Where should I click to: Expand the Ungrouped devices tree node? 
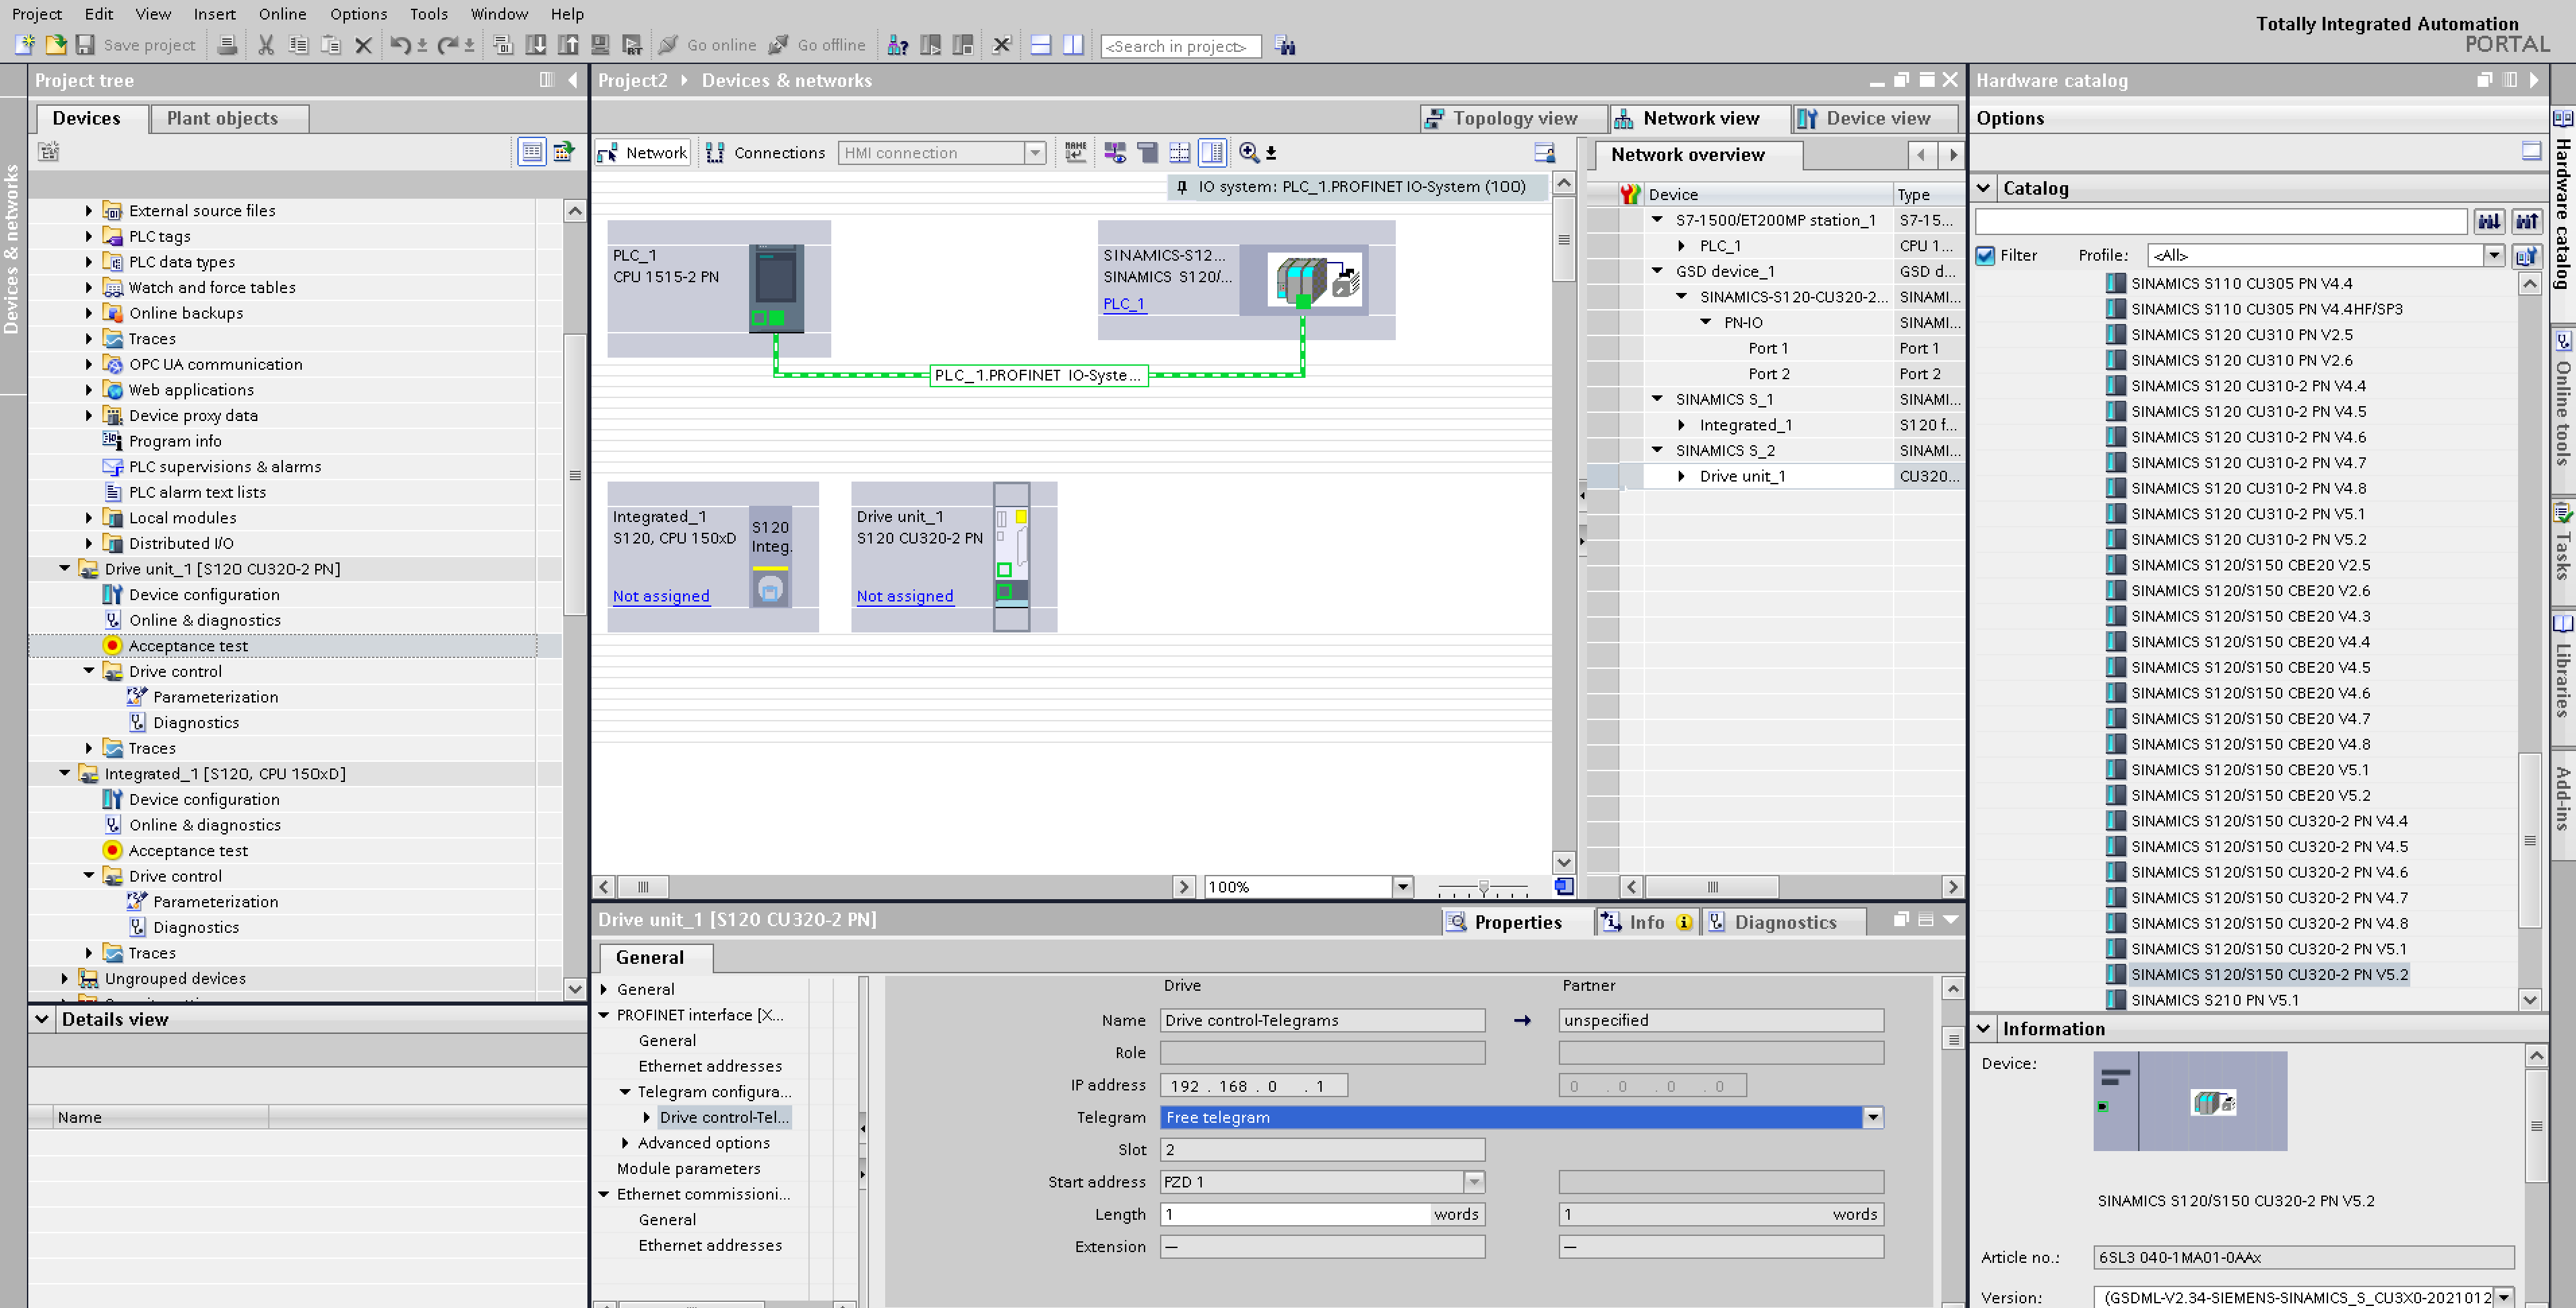pyautogui.click(x=65, y=978)
